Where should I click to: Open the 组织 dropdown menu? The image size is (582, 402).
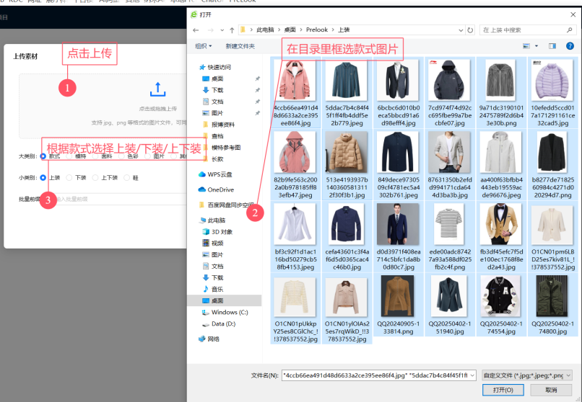point(204,46)
